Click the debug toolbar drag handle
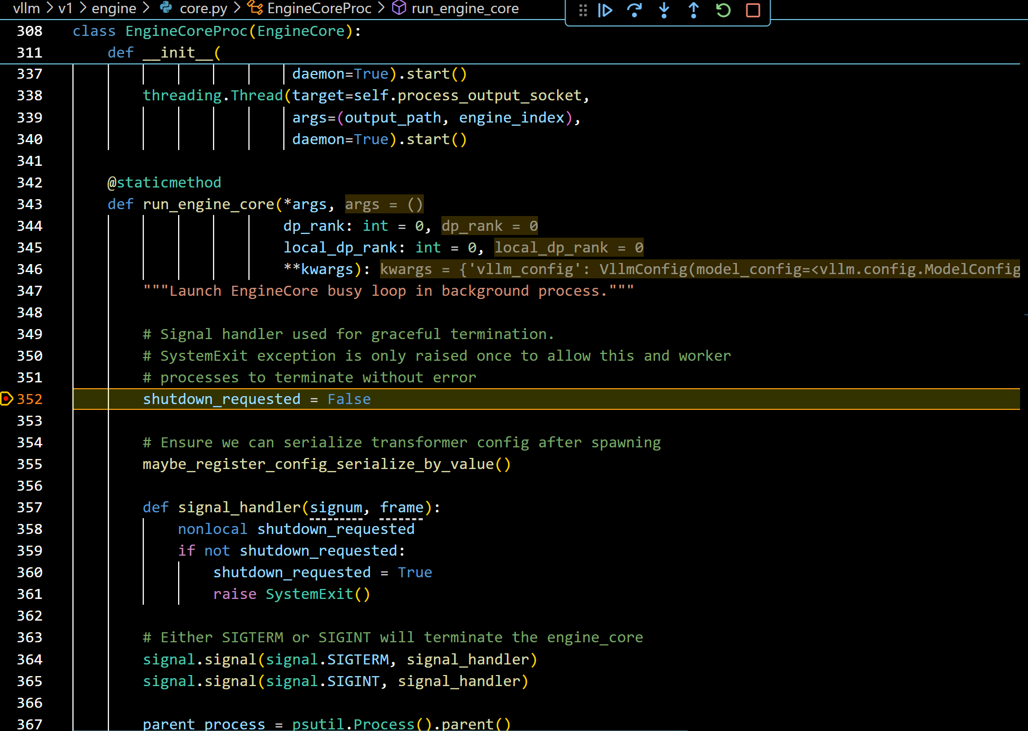The width and height of the screenshot is (1028, 731). click(582, 10)
